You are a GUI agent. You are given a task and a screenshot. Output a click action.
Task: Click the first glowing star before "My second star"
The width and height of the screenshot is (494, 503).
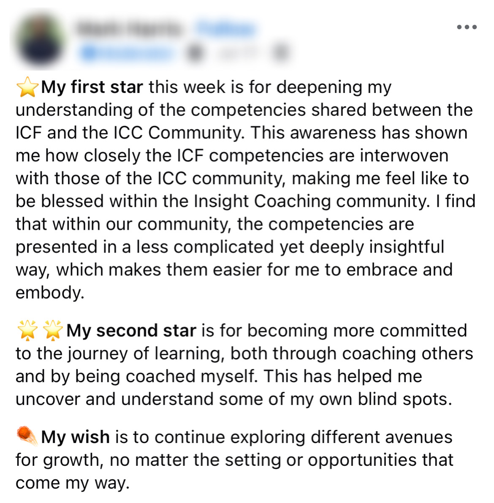tap(27, 330)
